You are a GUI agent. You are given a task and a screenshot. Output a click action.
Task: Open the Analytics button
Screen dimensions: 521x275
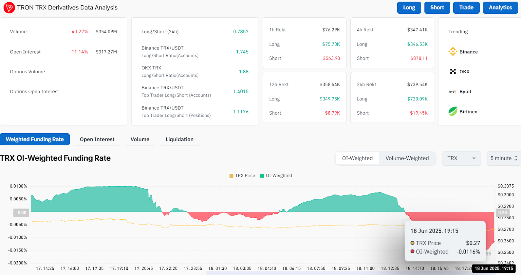tap(500, 7)
